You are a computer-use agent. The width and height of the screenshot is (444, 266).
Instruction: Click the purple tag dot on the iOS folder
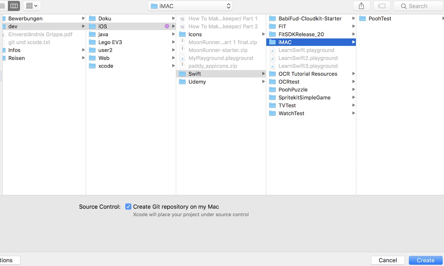tap(167, 26)
